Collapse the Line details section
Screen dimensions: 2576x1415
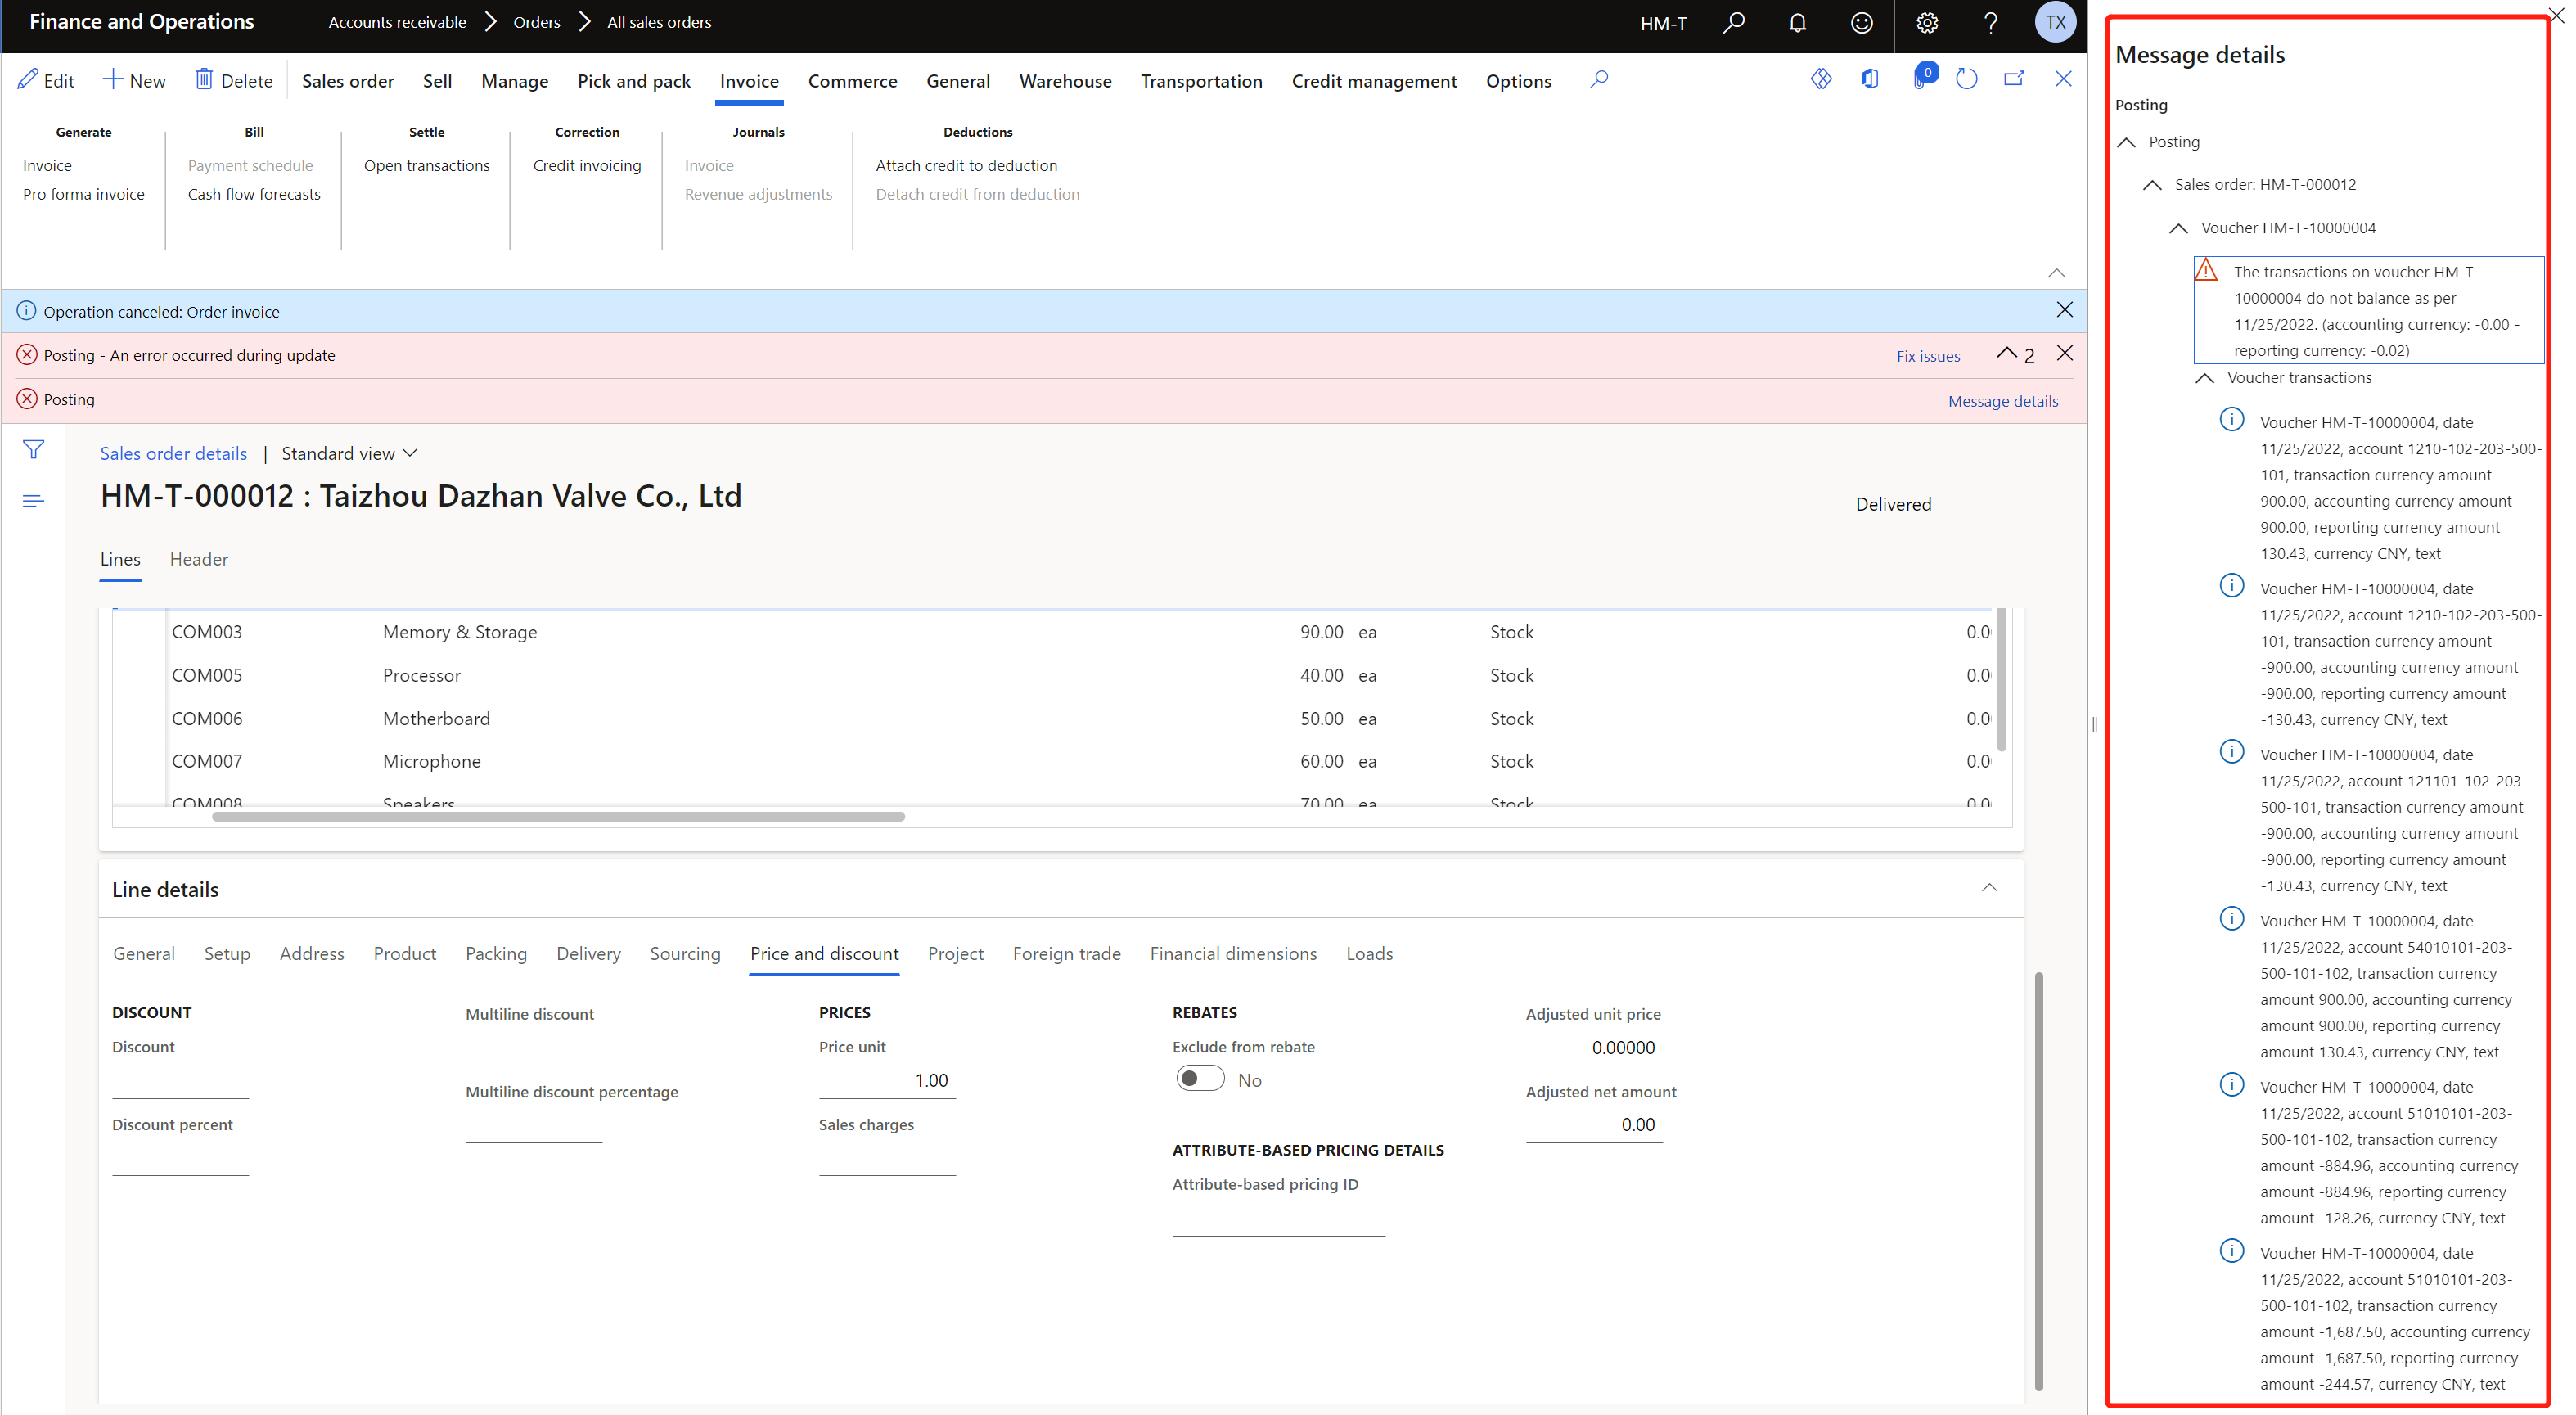pyautogui.click(x=1989, y=888)
